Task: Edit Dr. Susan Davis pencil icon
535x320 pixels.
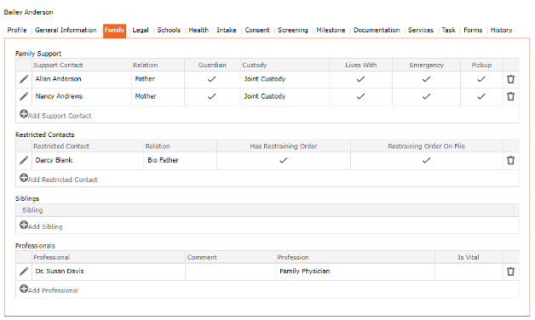Action: pos(24,271)
